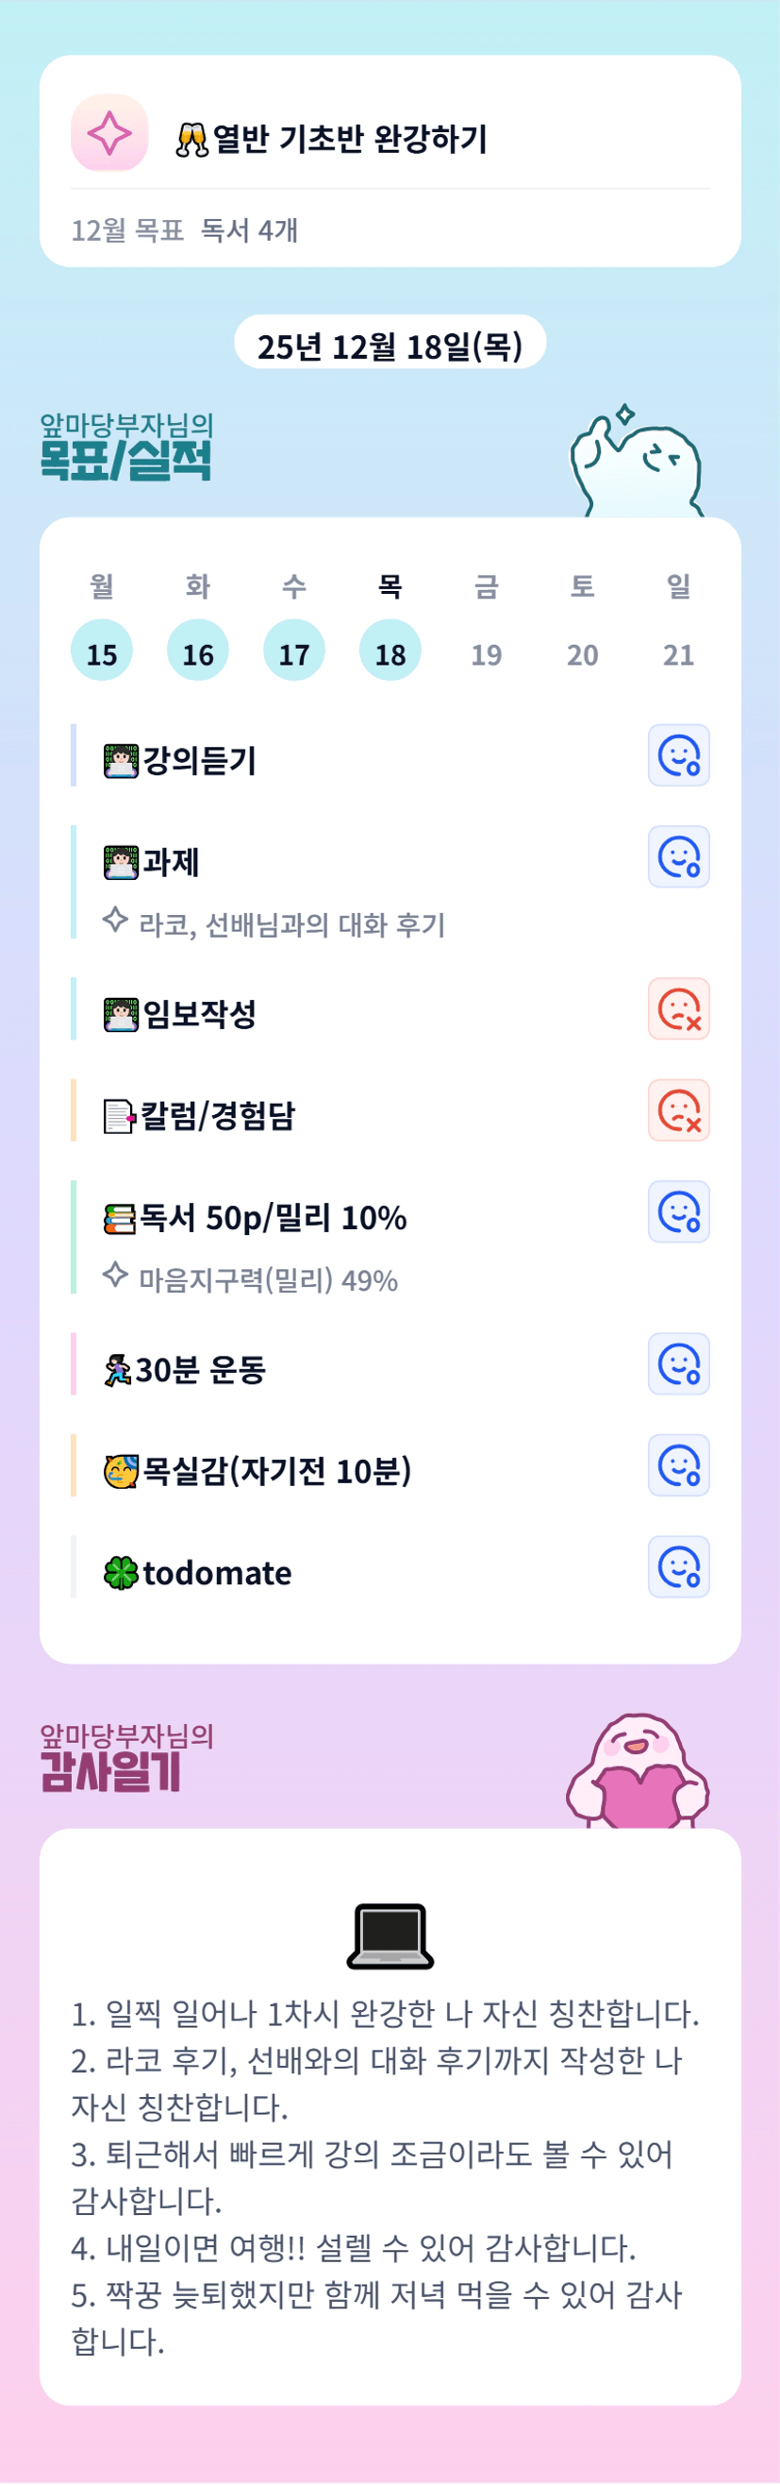Open the 열반 기초반 완강하기 goal title
780x2485 pixels.
(348, 139)
